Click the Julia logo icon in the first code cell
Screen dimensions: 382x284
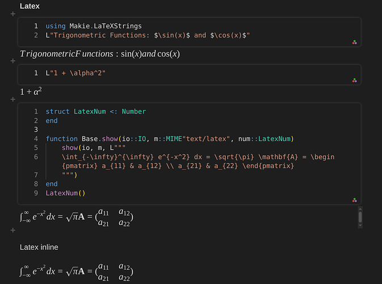point(354,43)
